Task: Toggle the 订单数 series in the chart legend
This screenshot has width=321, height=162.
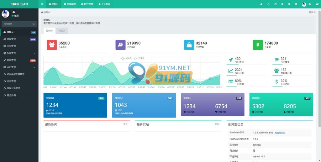Action: [x=139, y=59]
